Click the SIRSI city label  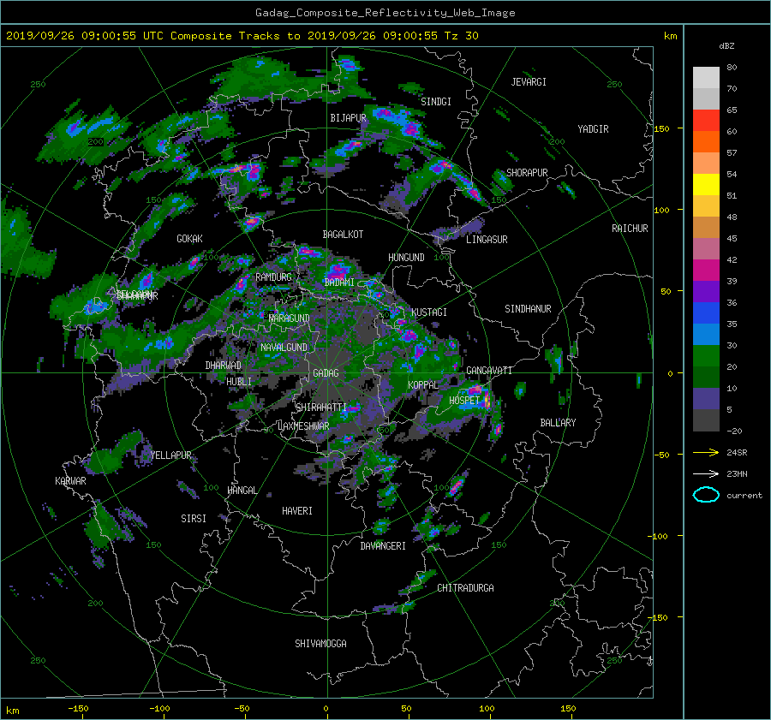click(x=194, y=519)
